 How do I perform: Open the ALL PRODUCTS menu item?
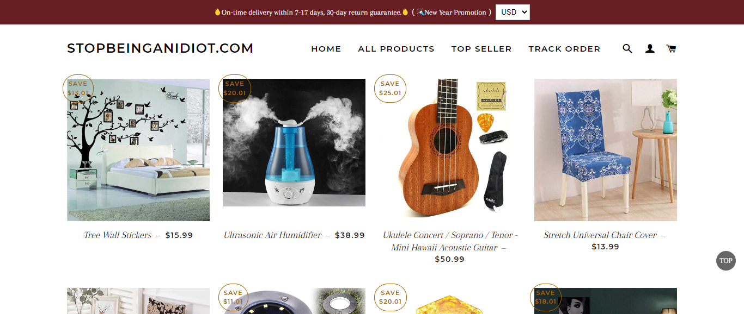coord(397,49)
